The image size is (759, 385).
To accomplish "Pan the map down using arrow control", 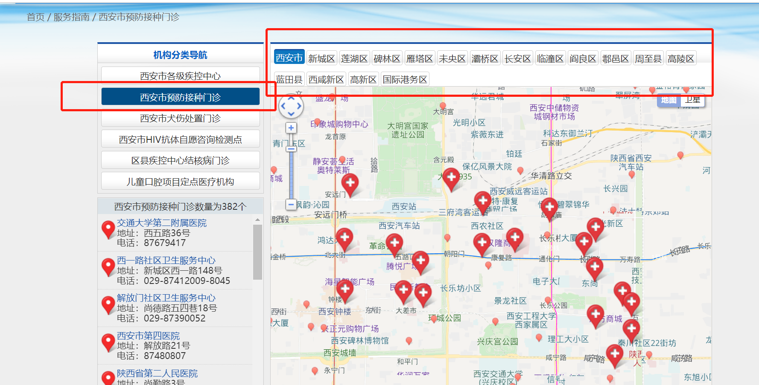I will point(291,114).
